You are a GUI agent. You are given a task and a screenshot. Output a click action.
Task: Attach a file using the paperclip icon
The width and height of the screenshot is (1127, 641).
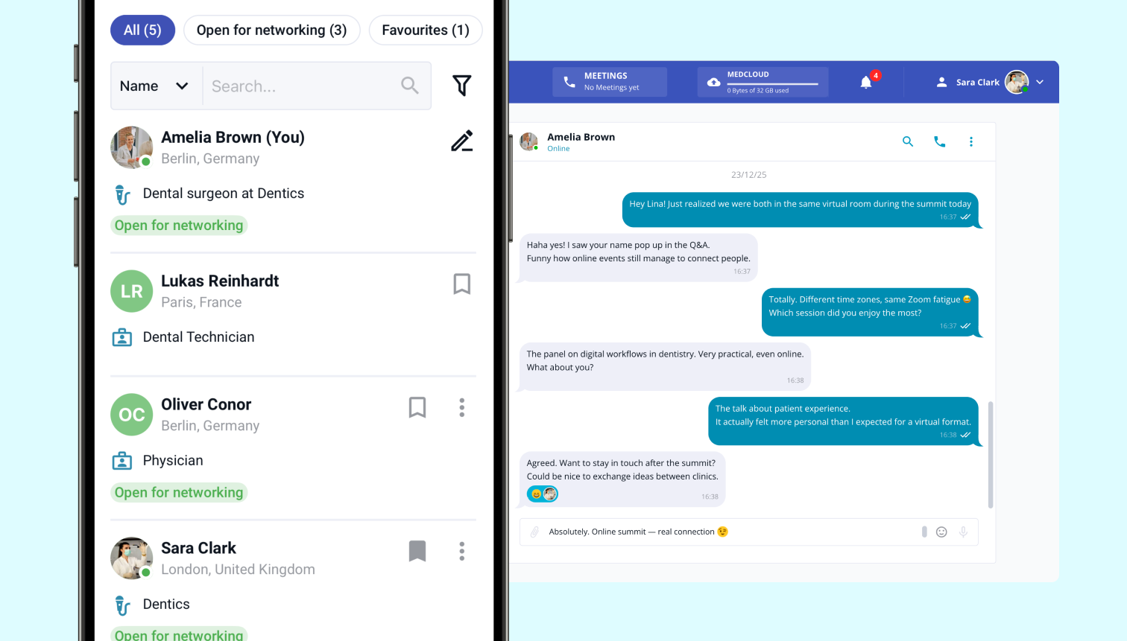(534, 532)
